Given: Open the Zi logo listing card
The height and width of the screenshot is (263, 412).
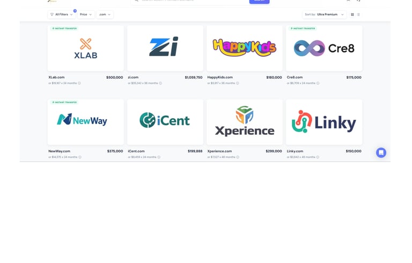Looking at the screenshot, I should click(x=165, y=48).
